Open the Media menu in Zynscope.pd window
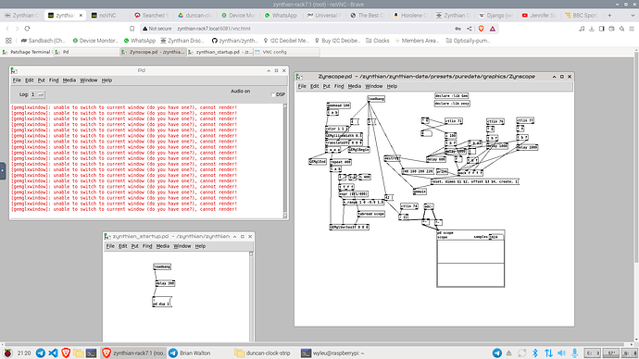The width and height of the screenshot is (639, 359). point(354,86)
